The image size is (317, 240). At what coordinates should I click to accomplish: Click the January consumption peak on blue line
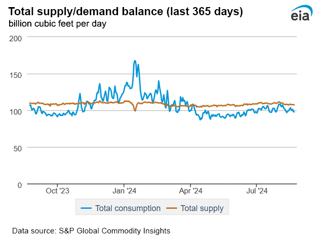point(135,61)
